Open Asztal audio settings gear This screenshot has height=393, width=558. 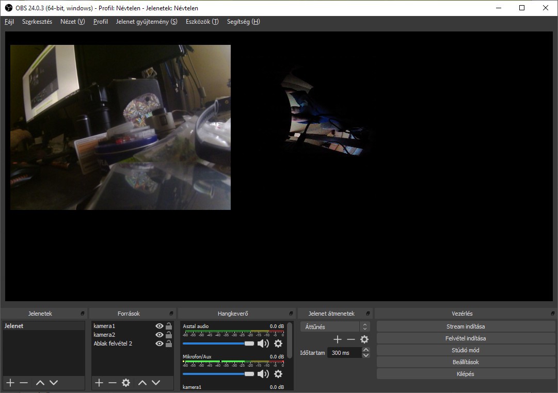tap(278, 343)
